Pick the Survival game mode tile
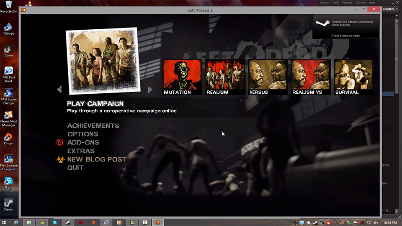Screen dimensions: 402x226 (x=353, y=77)
